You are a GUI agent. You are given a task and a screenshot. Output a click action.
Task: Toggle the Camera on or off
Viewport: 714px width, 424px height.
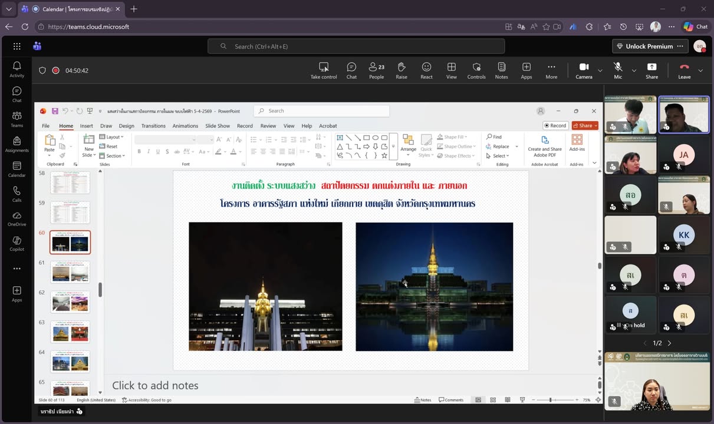coord(584,70)
